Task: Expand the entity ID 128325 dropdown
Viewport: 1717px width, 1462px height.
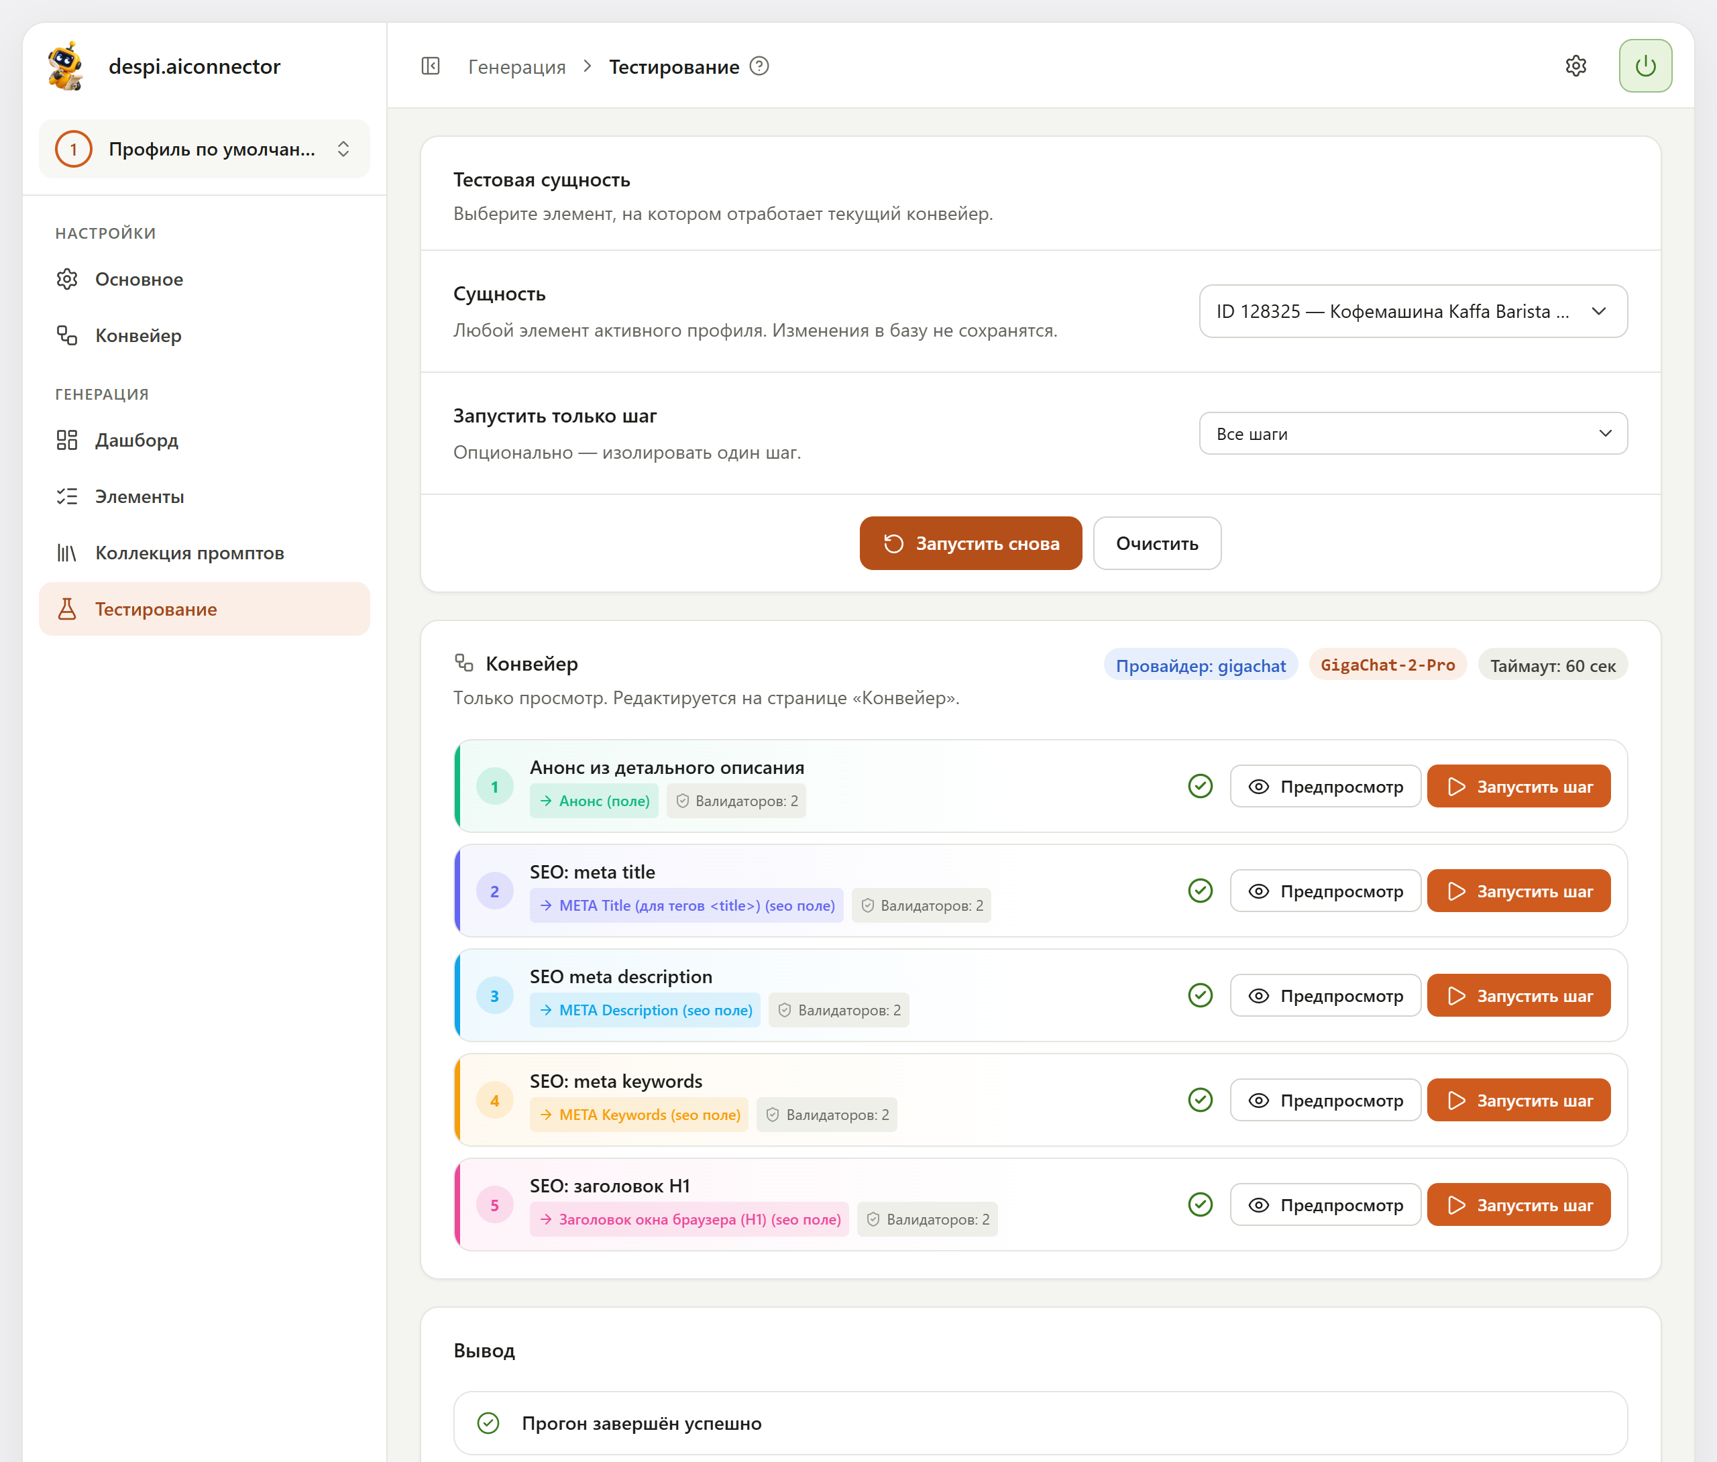Action: 1413,312
